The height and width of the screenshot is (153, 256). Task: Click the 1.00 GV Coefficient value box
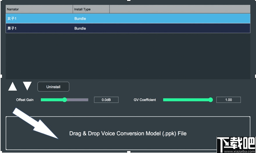coord(228,100)
